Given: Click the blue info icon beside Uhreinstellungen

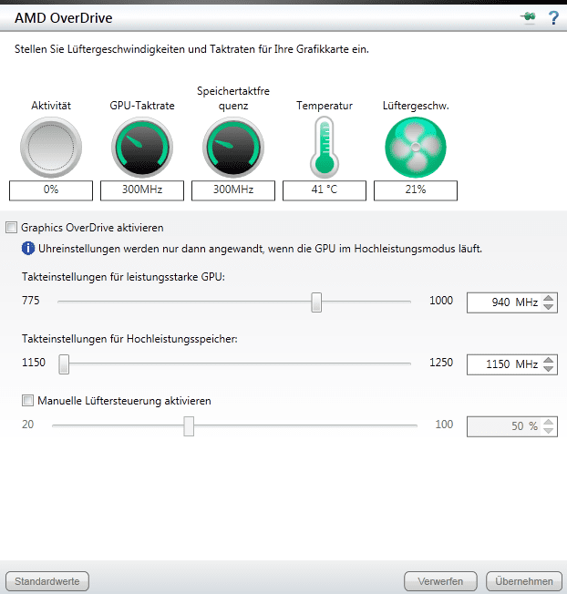Looking at the screenshot, I should pyautogui.click(x=28, y=249).
